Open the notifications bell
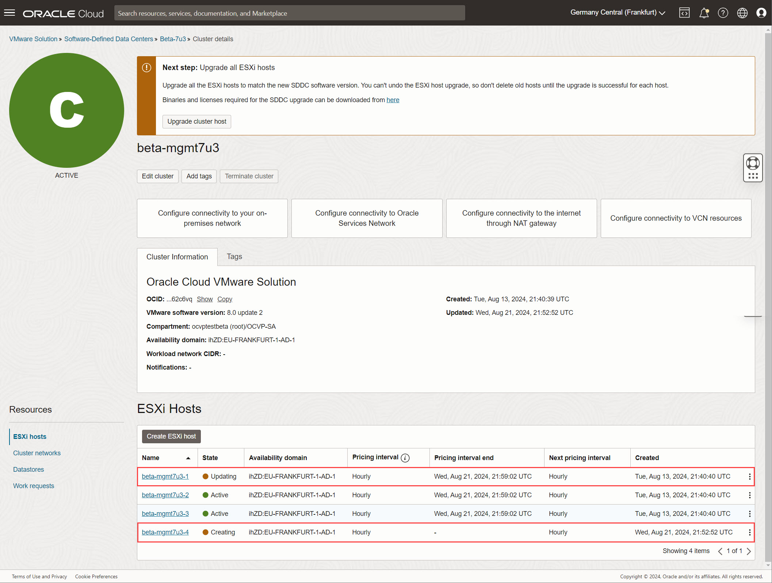This screenshot has height=583, width=772. coord(704,13)
